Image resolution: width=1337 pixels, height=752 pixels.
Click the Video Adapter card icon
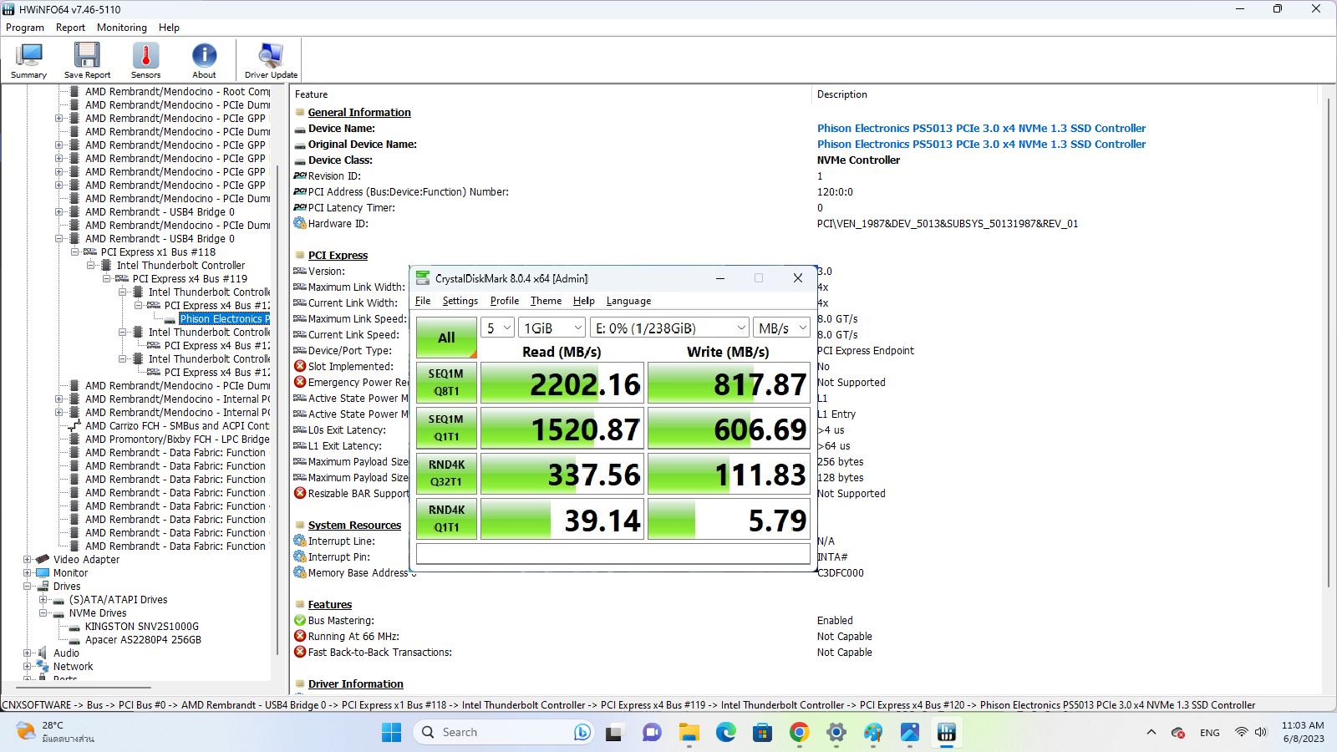click(x=43, y=559)
